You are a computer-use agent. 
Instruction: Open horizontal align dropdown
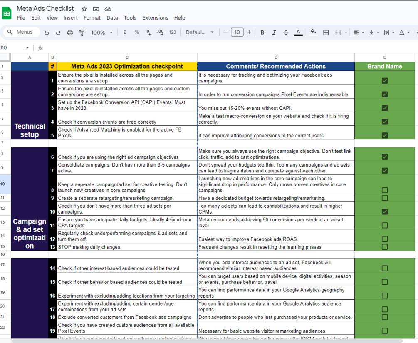(359, 32)
